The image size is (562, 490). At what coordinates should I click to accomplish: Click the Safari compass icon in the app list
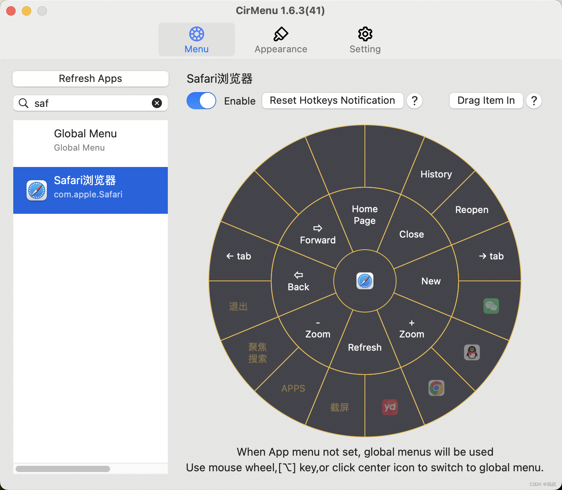pos(37,190)
